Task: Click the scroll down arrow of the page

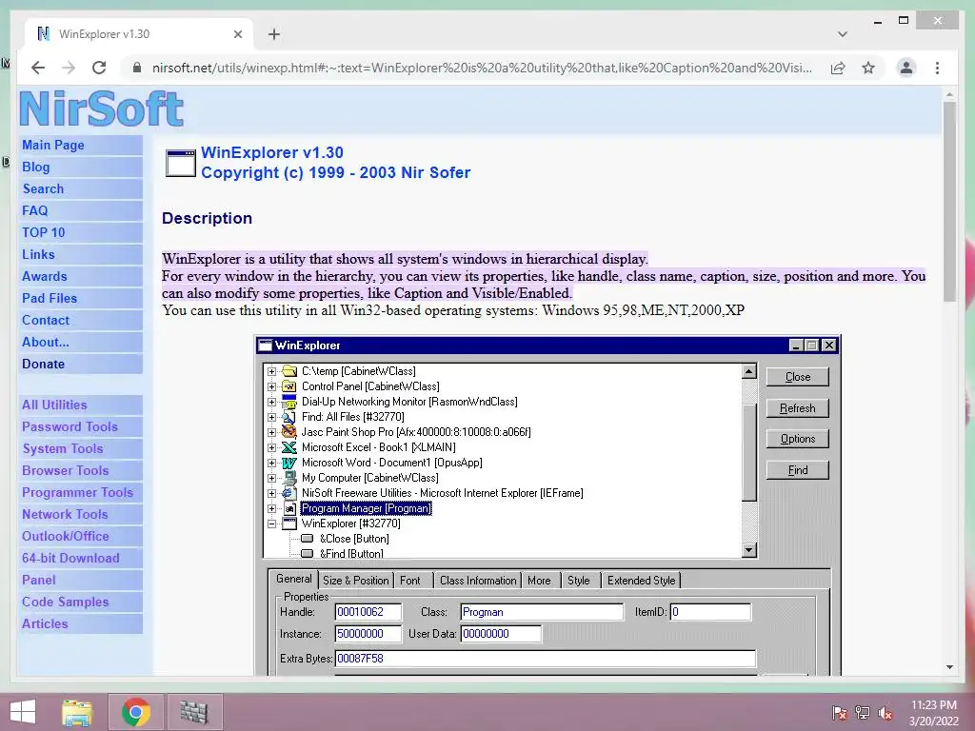Action: tap(949, 667)
